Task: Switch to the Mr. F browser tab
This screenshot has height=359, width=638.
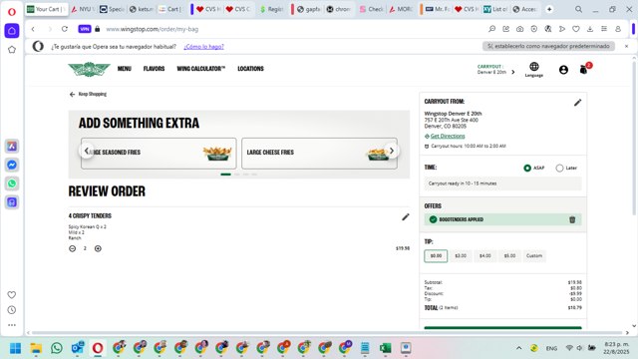Action: [x=438, y=9]
